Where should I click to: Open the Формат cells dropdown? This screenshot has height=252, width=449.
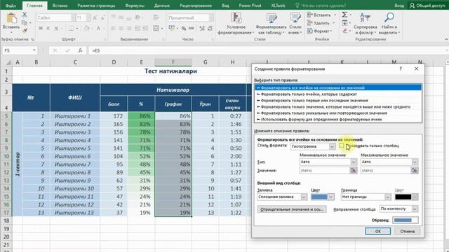320,31
